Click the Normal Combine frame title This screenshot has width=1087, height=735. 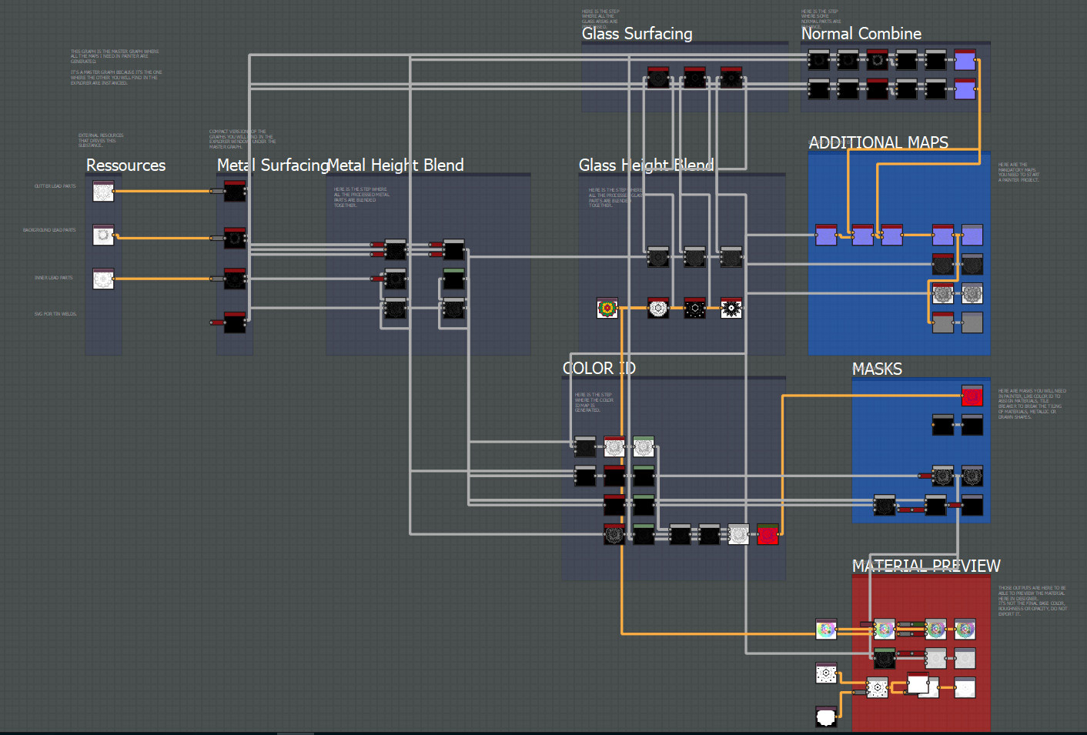861,34
